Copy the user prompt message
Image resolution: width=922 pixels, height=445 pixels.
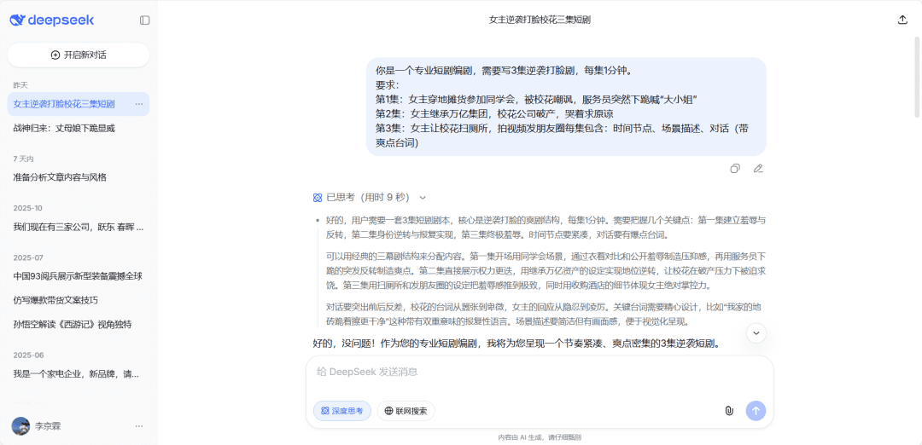(735, 169)
